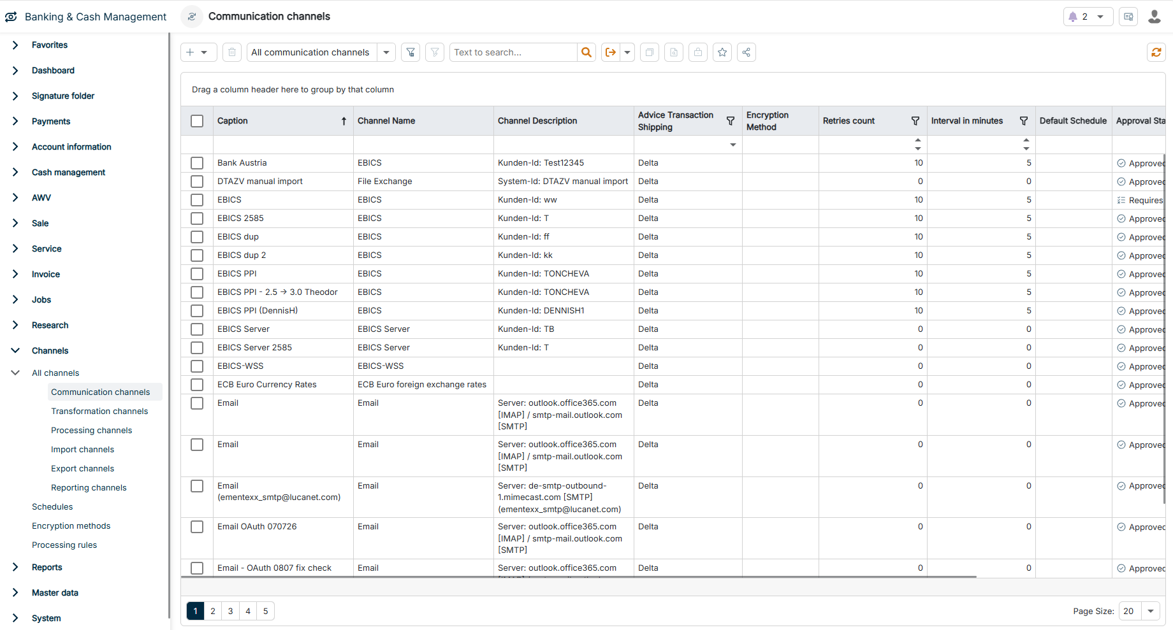This screenshot has width=1173, height=630.
Task: Open Encryption methods in sidebar
Action: tap(71, 526)
